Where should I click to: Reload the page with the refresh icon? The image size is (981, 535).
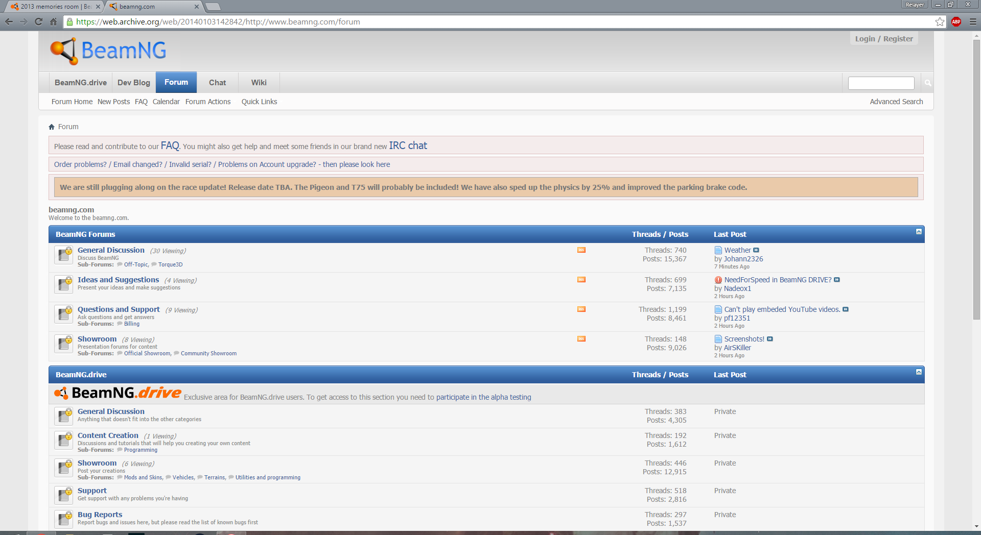click(38, 21)
